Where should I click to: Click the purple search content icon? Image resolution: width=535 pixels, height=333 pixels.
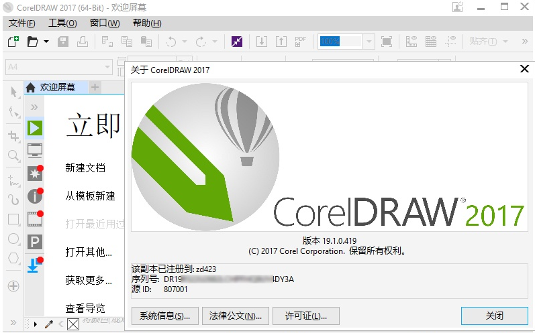coord(237,42)
